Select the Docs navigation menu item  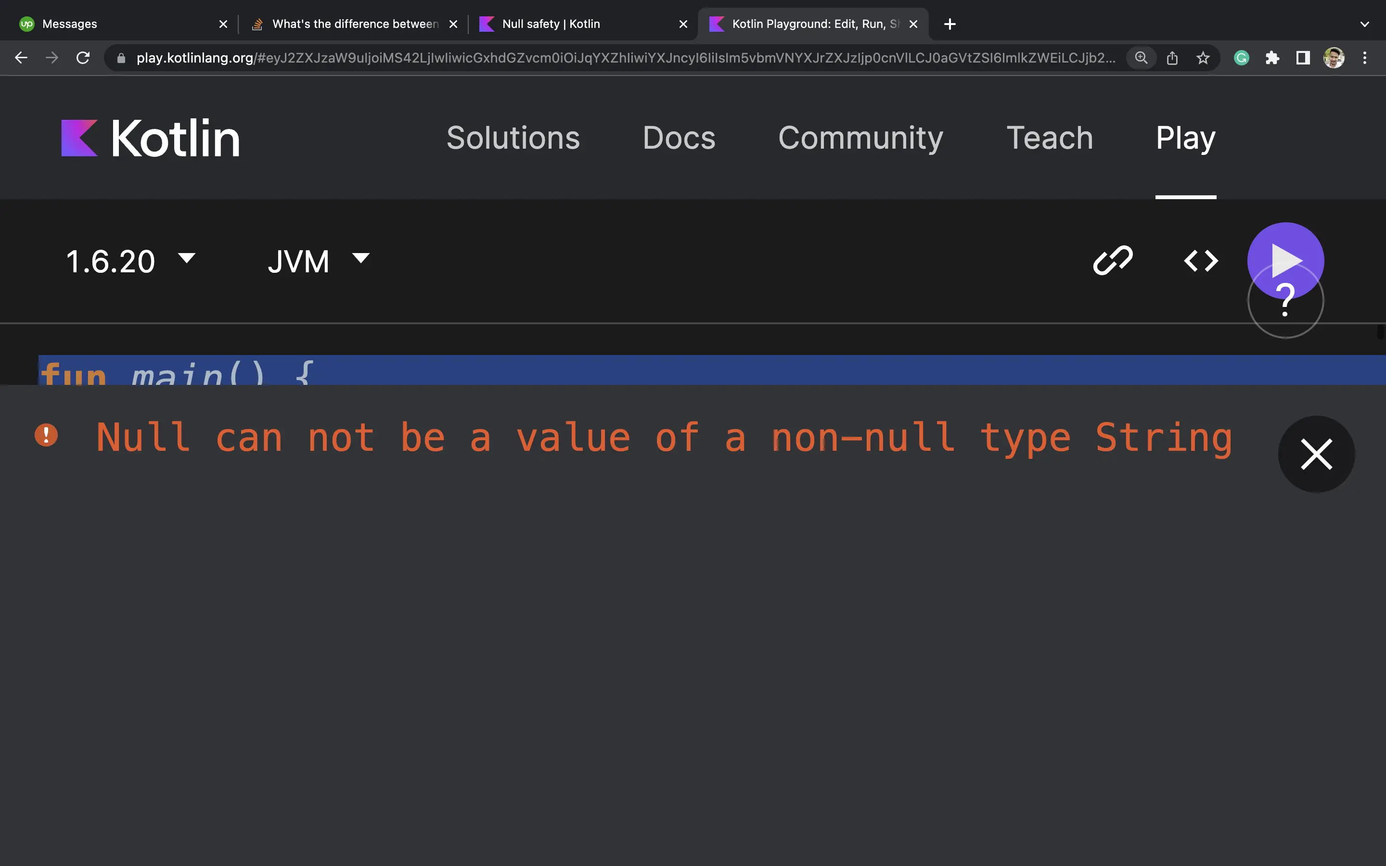(x=679, y=138)
